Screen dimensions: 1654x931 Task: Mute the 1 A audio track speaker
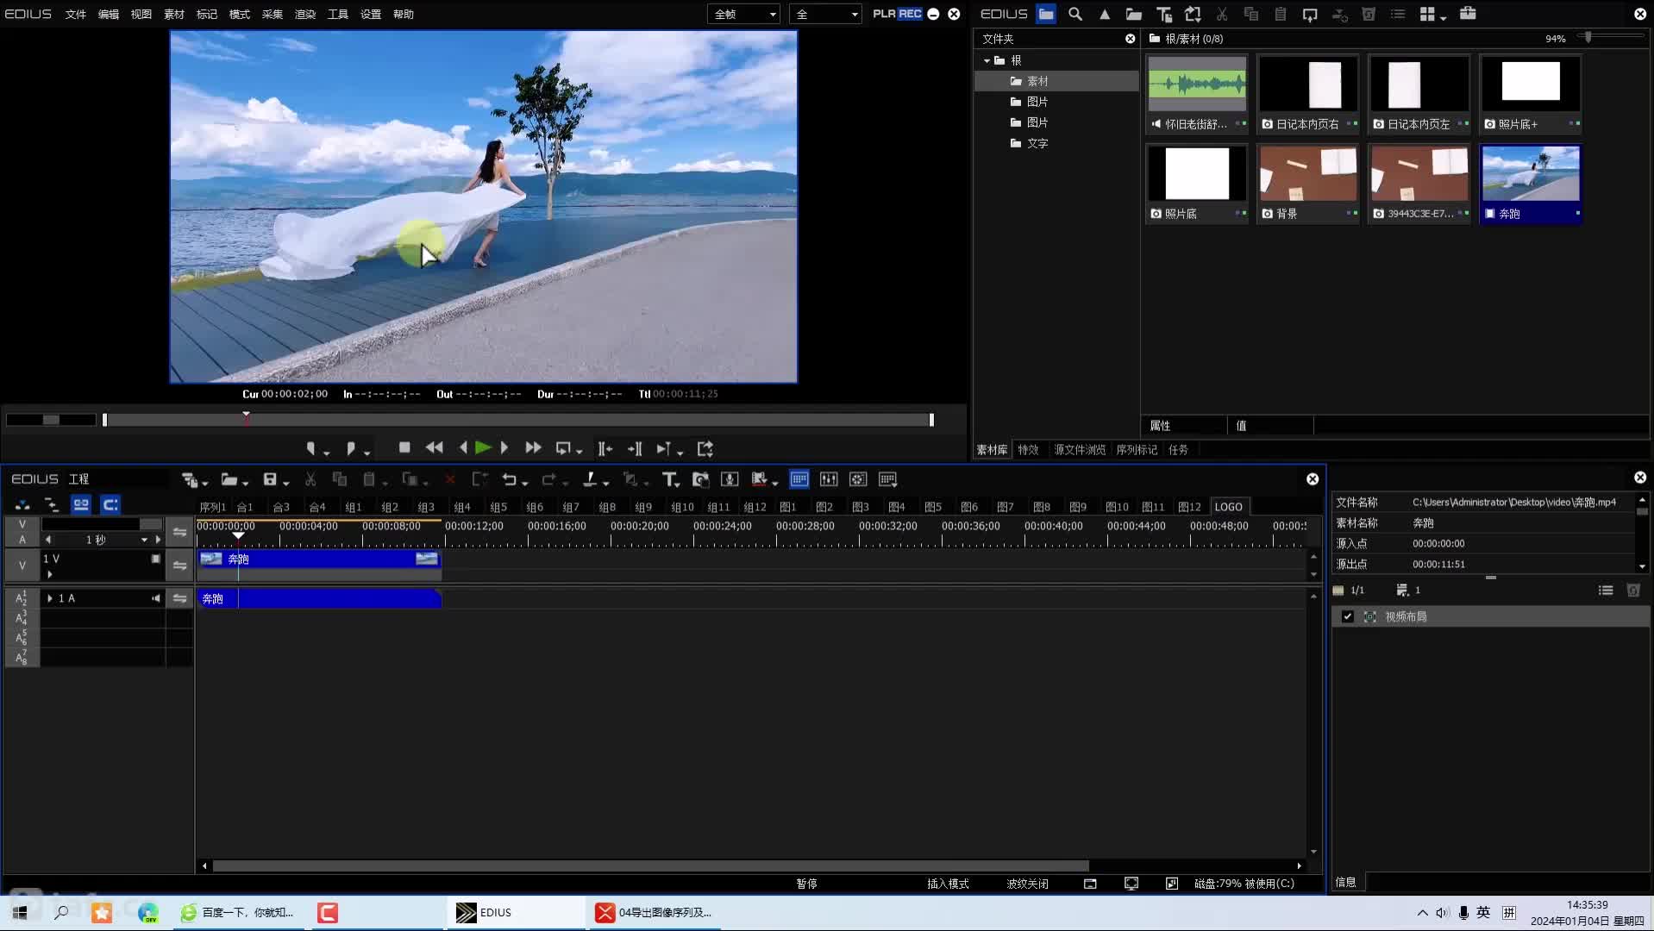tap(156, 598)
